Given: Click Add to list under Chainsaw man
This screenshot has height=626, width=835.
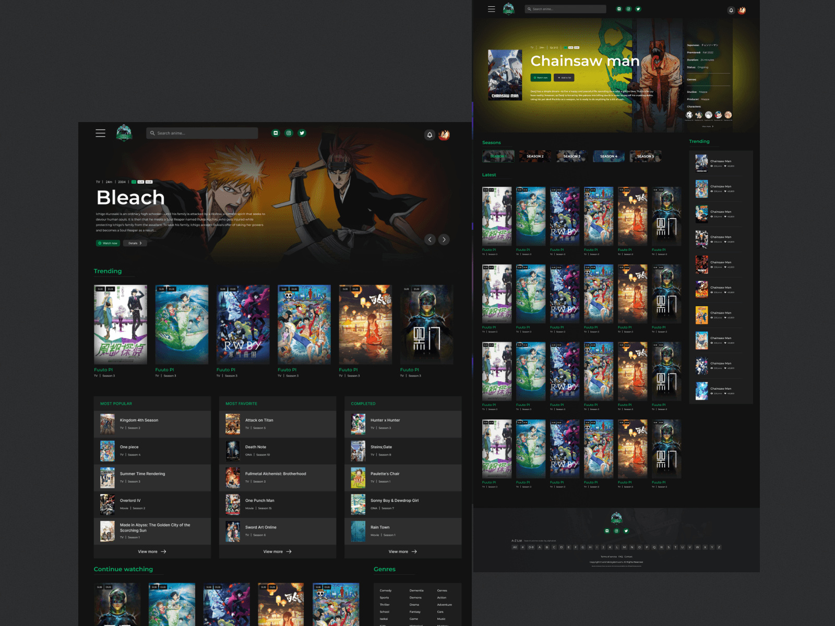Looking at the screenshot, I should coord(564,78).
